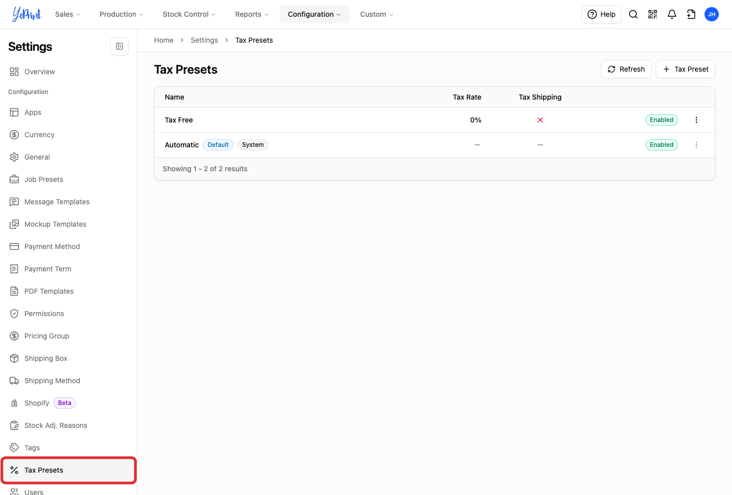Viewport: 732px width, 495px height.
Task: Open the notifications bell
Action: tap(672, 14)
